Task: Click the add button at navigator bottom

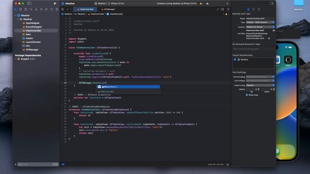Action: [15, 164]
